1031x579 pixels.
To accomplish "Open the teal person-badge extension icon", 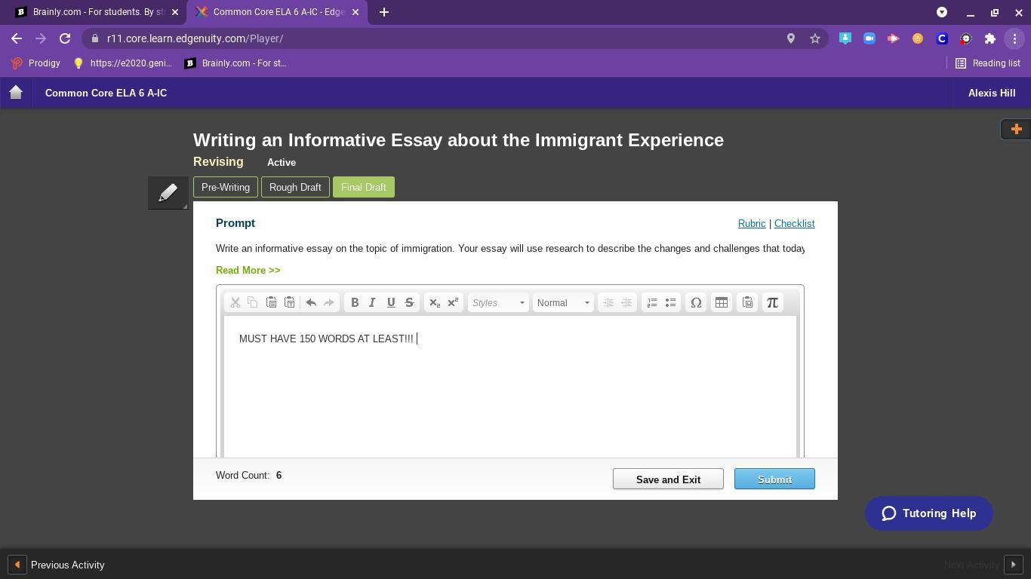I will (x=845, y=38).
